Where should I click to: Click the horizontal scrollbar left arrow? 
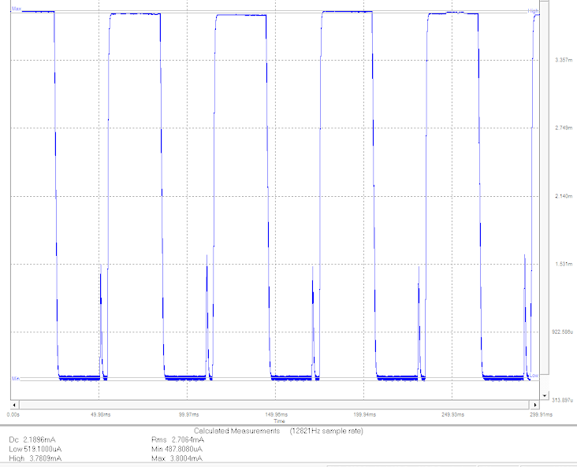[15, 405]
